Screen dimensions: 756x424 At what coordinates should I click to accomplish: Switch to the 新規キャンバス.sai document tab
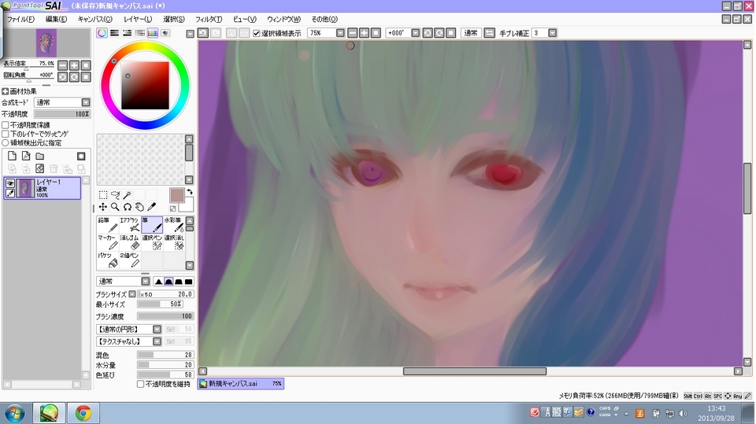click(241, 384)
